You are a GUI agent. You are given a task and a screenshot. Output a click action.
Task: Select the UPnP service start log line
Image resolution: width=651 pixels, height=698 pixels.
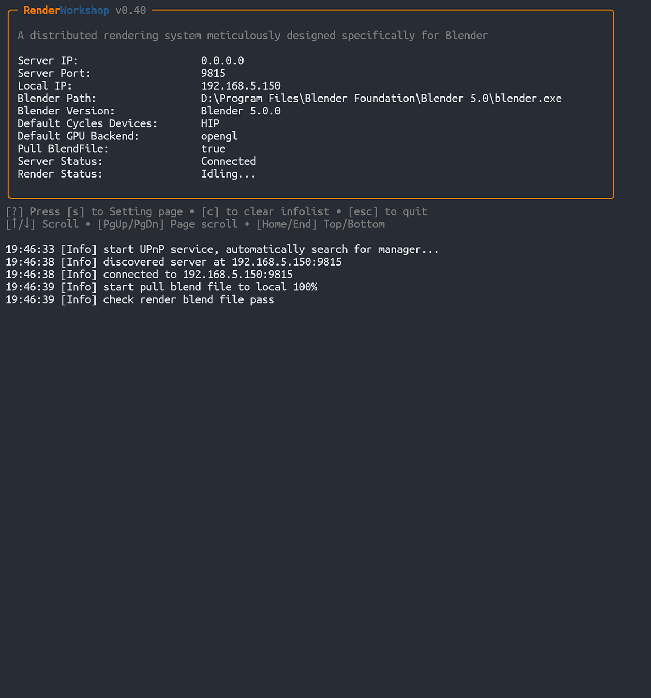(222, 249)
